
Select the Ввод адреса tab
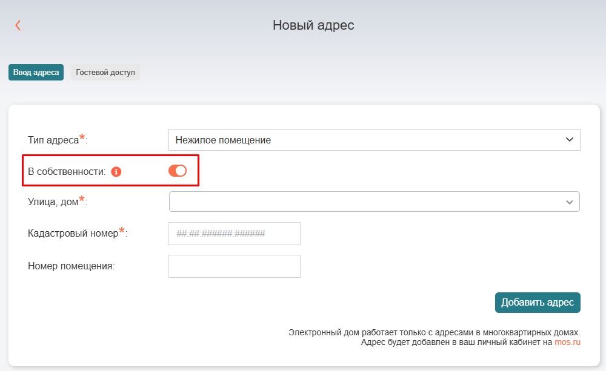coord(36,73)
